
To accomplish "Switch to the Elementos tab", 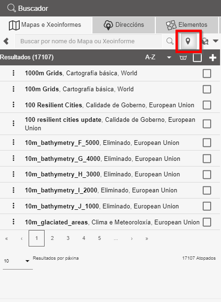I will [187, 25].
